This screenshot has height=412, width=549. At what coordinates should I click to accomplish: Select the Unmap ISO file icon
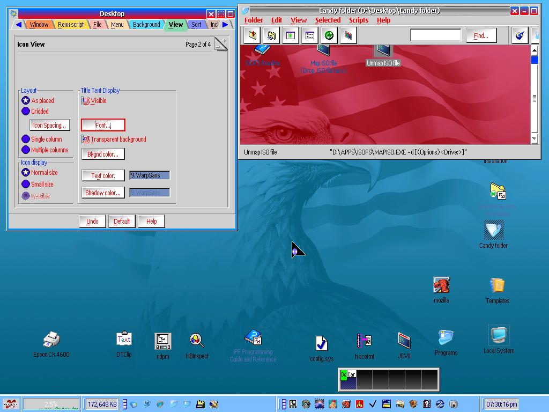pyautogui.click(x=383, y=51)
